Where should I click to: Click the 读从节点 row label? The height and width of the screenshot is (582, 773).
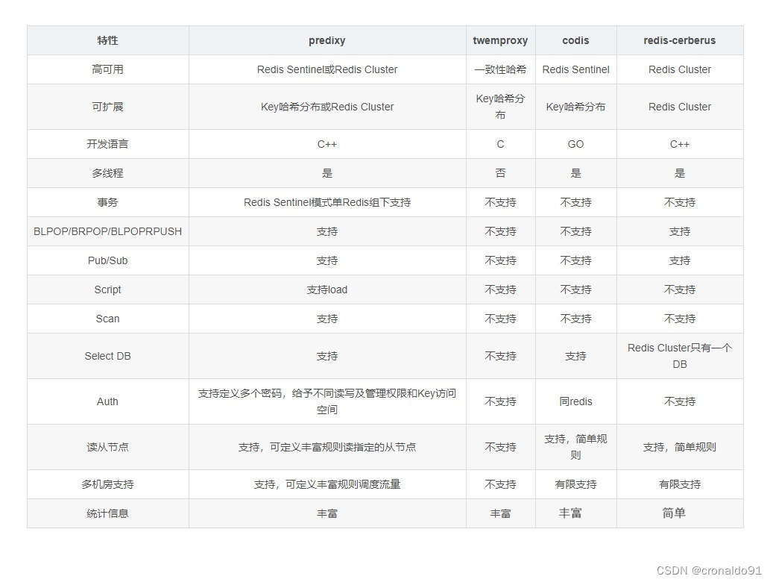[x=107, y=447]
